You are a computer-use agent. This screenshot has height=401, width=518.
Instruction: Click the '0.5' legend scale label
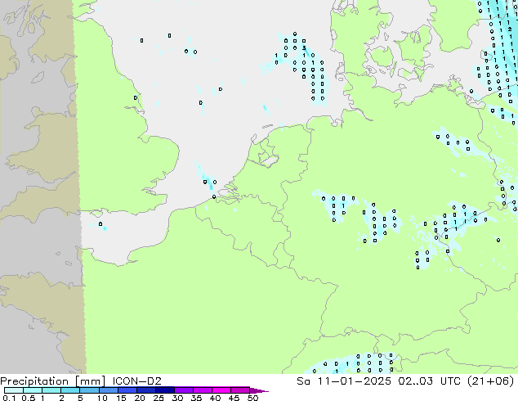29,398
